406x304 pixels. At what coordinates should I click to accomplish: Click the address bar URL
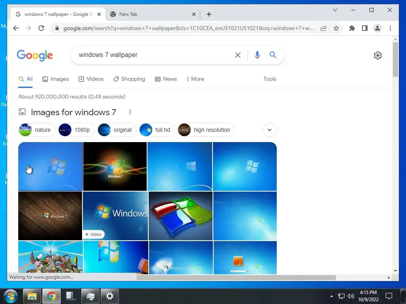tap(188, 28)
